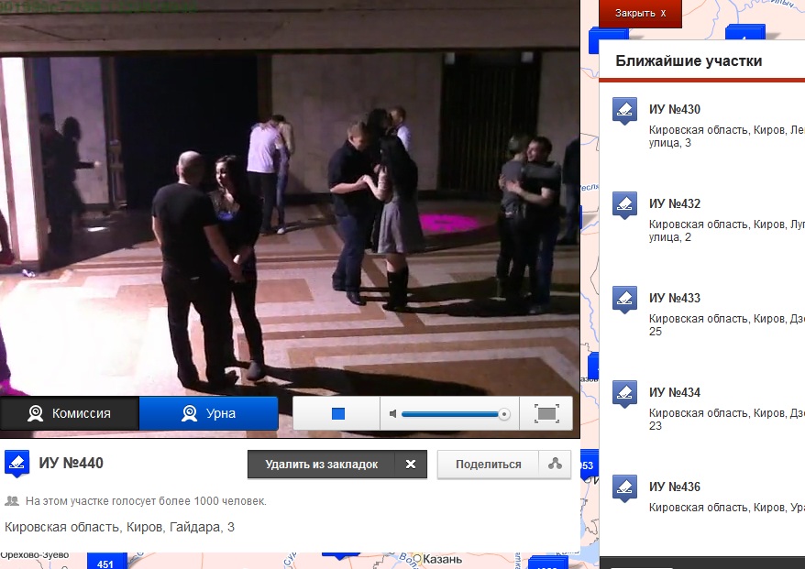Click address text Кировская область, Киров, Гайдара, 3
Screen dimensions: 805x569
(x=119, y=527)
